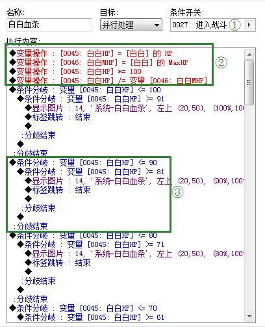Select line 条件分歧 变量 [0045: 白白HP] >= 91
The height and width of the screenshot is (327, 265).
(x=90, y=99)
